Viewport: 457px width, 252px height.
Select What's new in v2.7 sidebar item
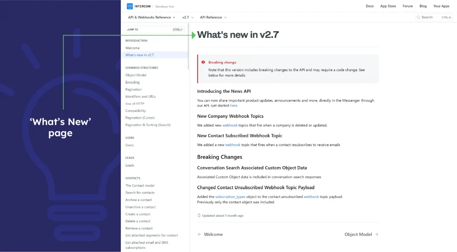tap(154, 55)
